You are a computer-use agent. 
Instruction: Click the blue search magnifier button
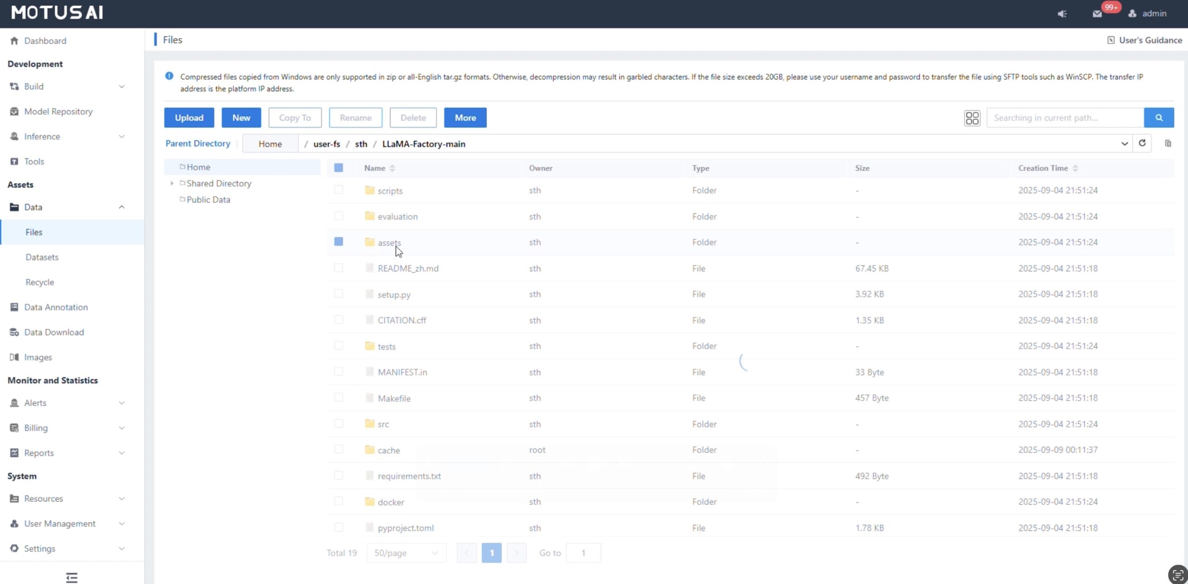click(1158, 118)
